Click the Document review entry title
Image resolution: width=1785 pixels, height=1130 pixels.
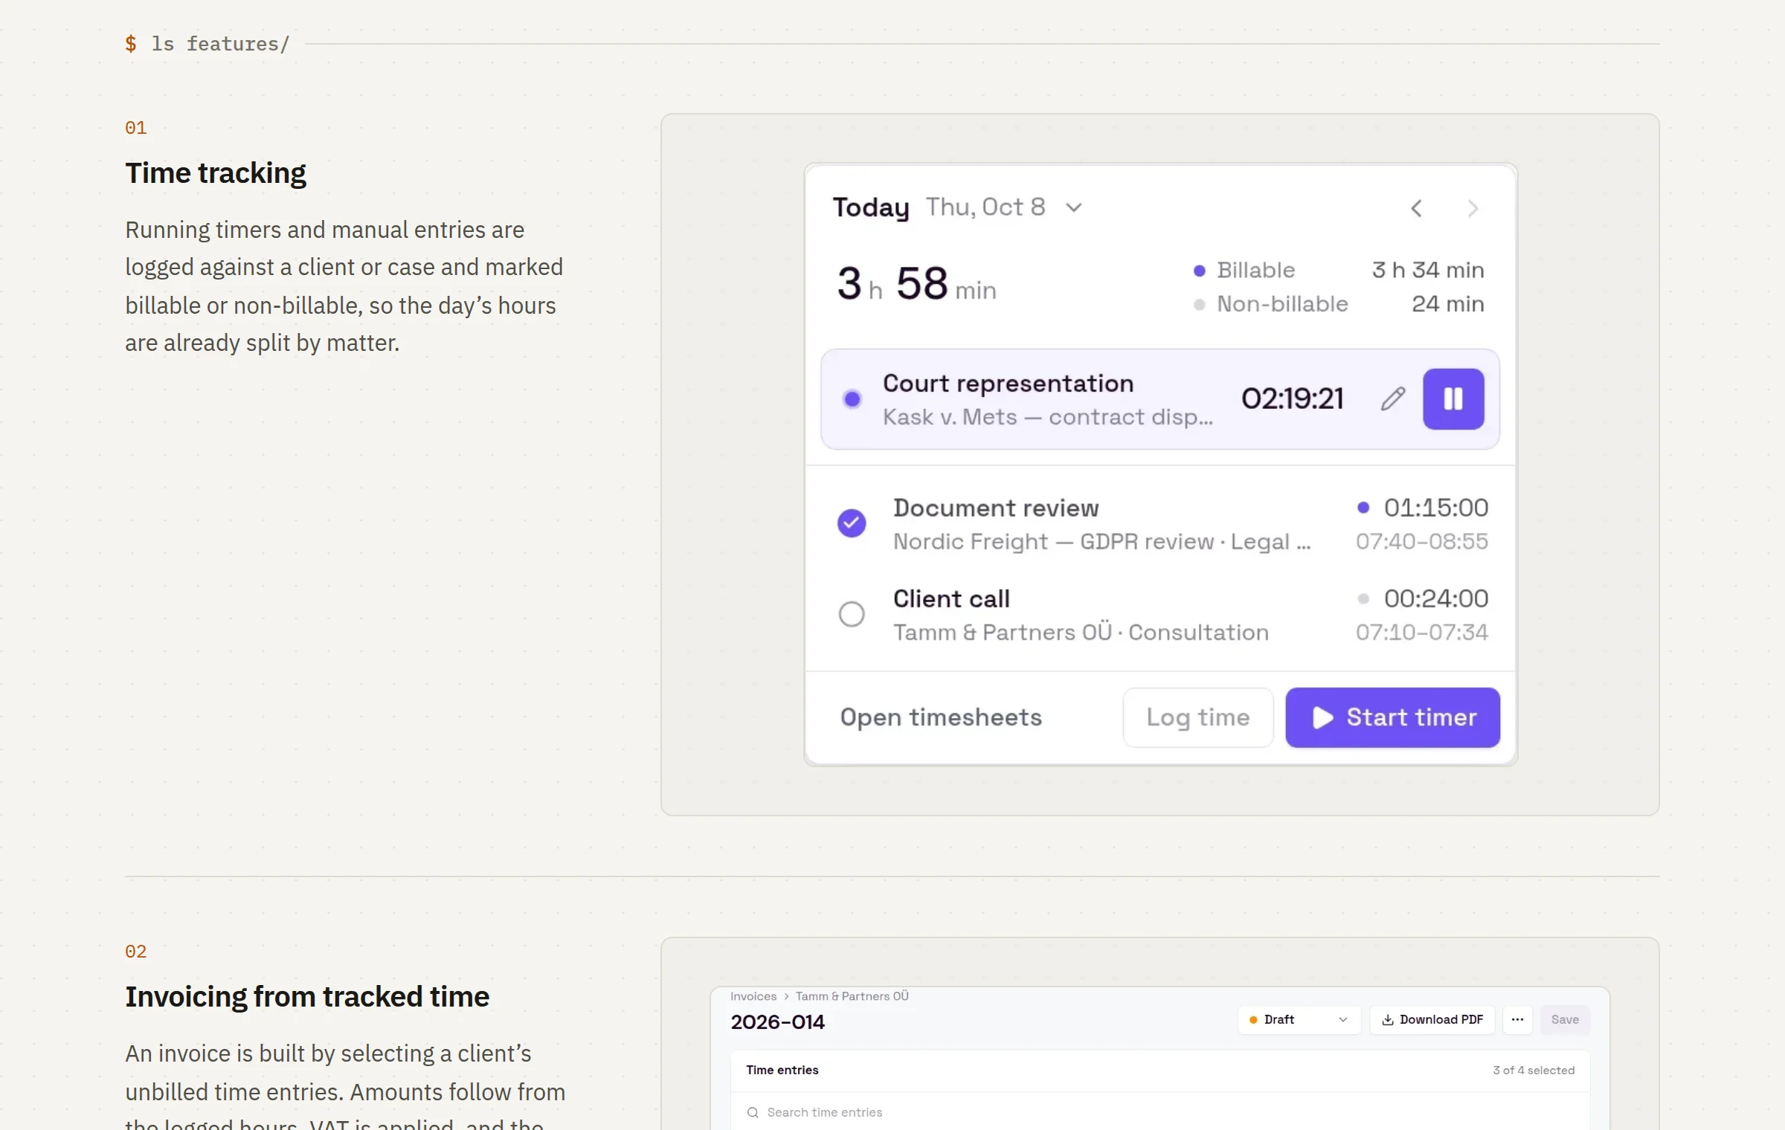click(996, 508)
